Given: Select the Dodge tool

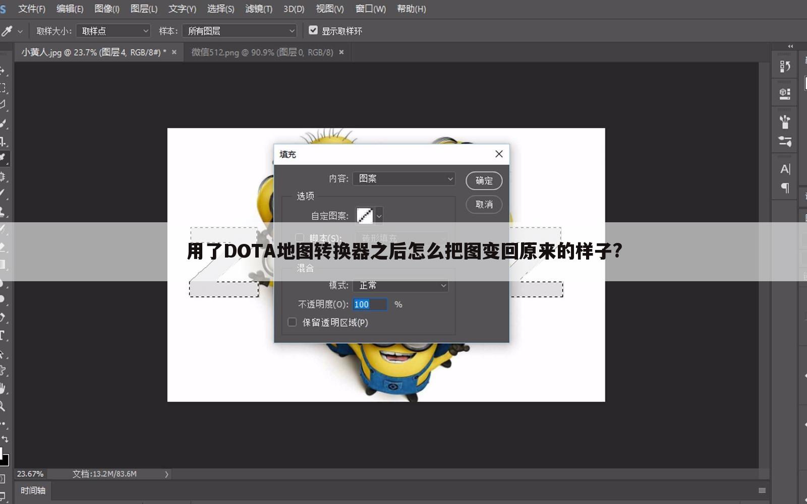Looking at the screenshot, I should coord(3,299).
